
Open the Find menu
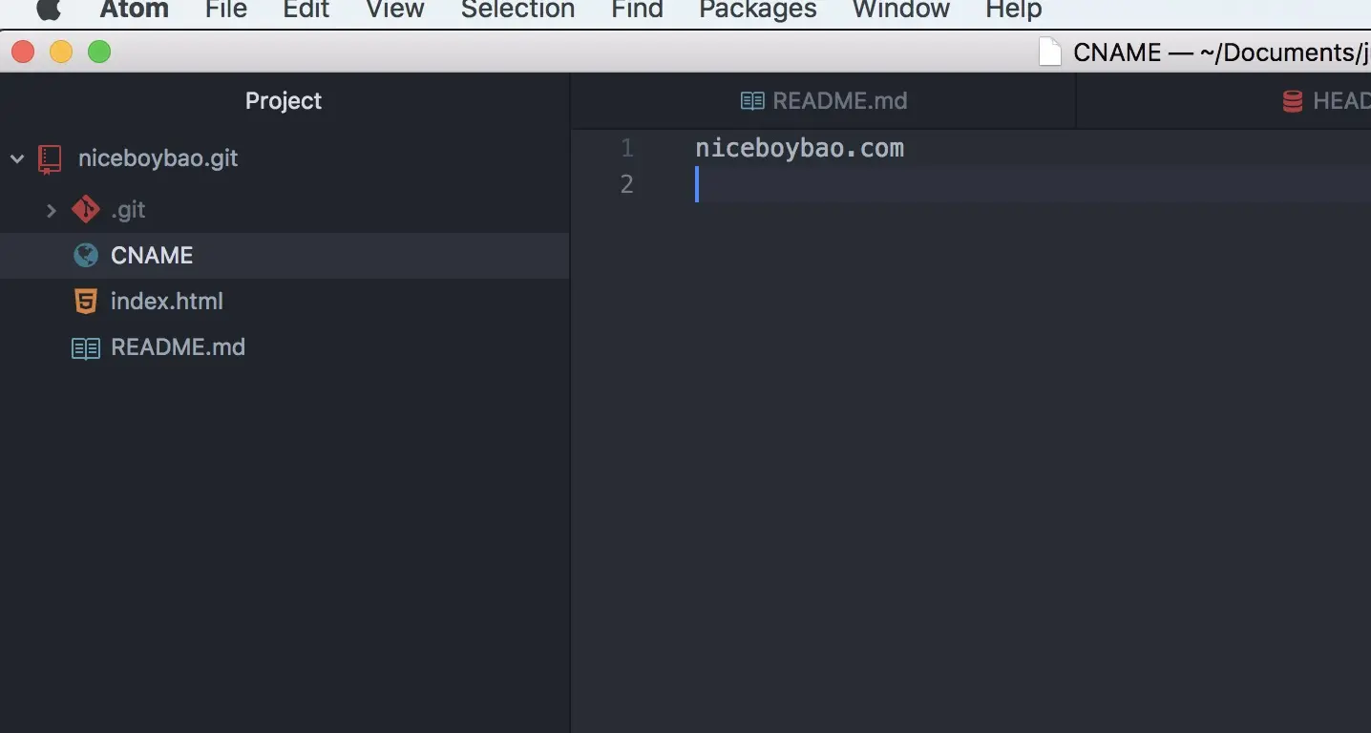[637, 10]
